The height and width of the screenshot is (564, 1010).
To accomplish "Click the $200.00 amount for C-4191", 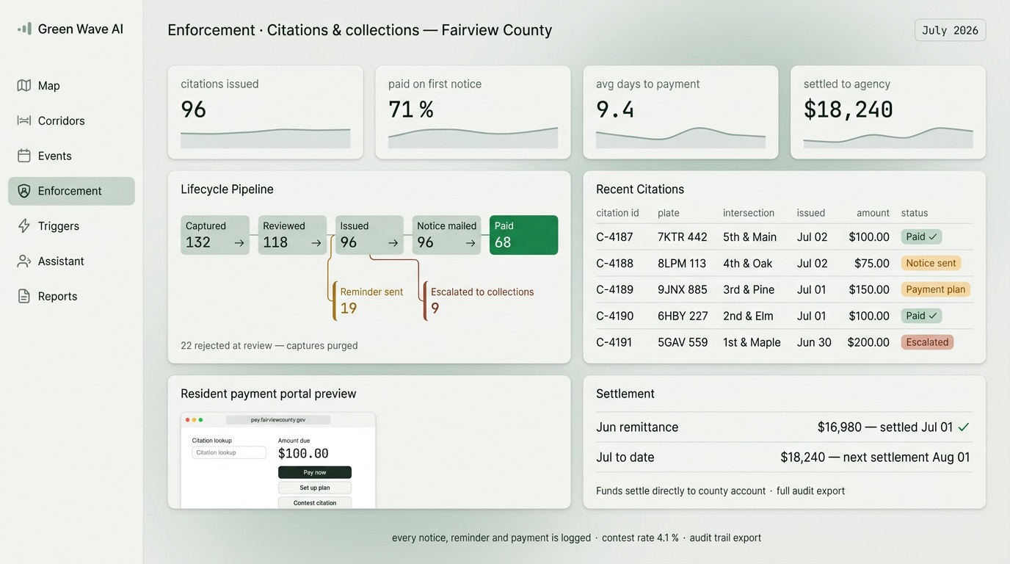I will (x=868, y=342).
